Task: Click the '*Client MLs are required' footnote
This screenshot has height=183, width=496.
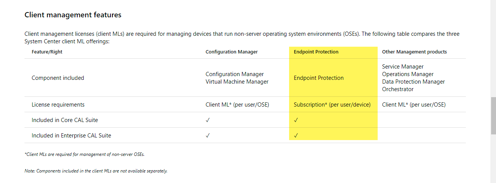Action: 84,154
